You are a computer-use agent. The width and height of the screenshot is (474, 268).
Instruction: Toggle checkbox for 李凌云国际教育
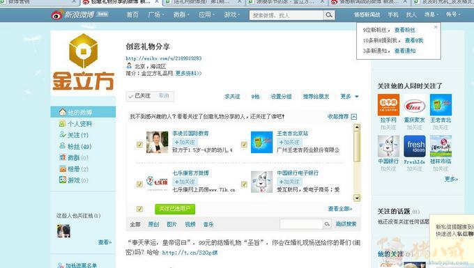click(139, 145)
